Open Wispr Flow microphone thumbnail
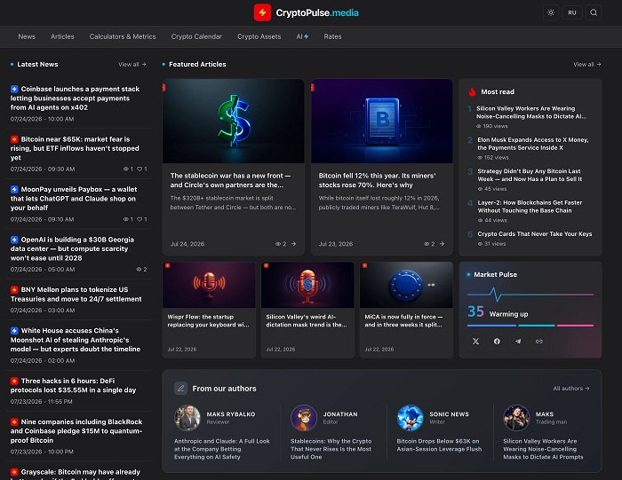 (209, 285)
